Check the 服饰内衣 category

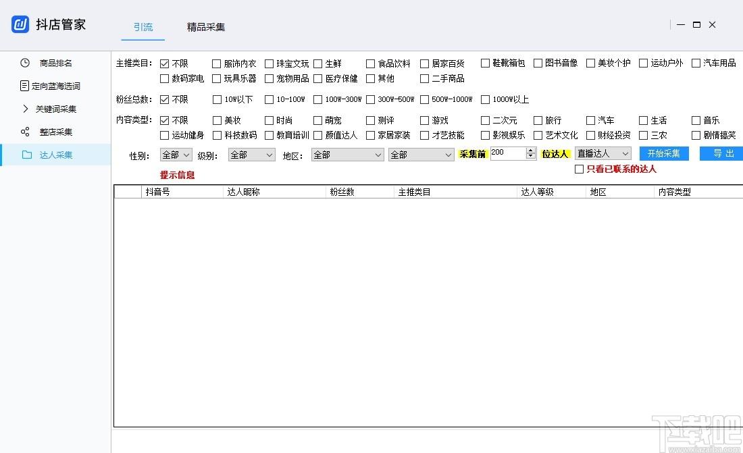tap(217, 63)
